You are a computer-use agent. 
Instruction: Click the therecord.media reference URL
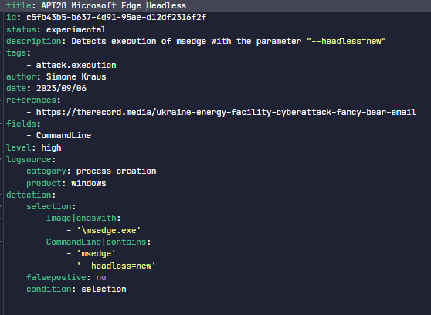click(226, 112)
